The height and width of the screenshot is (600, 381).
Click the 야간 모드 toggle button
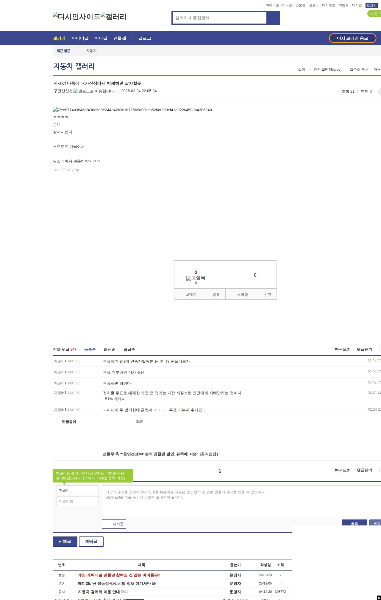point(374,14)
